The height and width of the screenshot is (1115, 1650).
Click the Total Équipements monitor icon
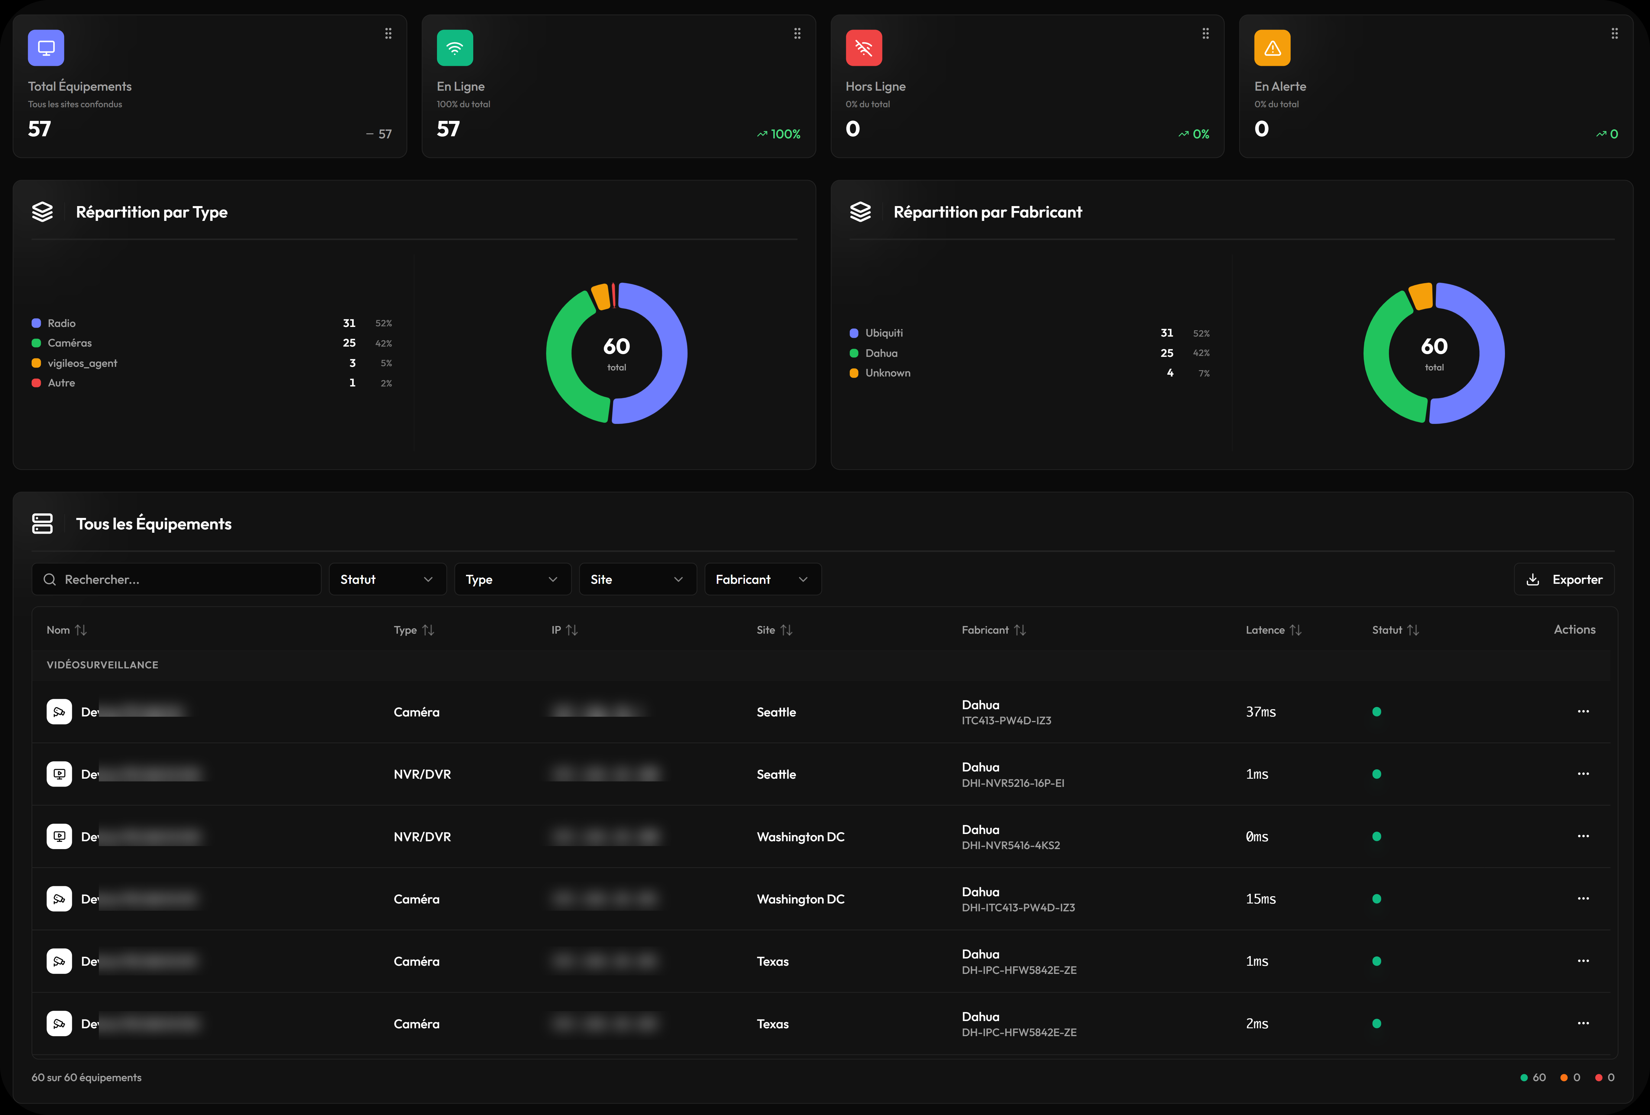click(46, 47)
